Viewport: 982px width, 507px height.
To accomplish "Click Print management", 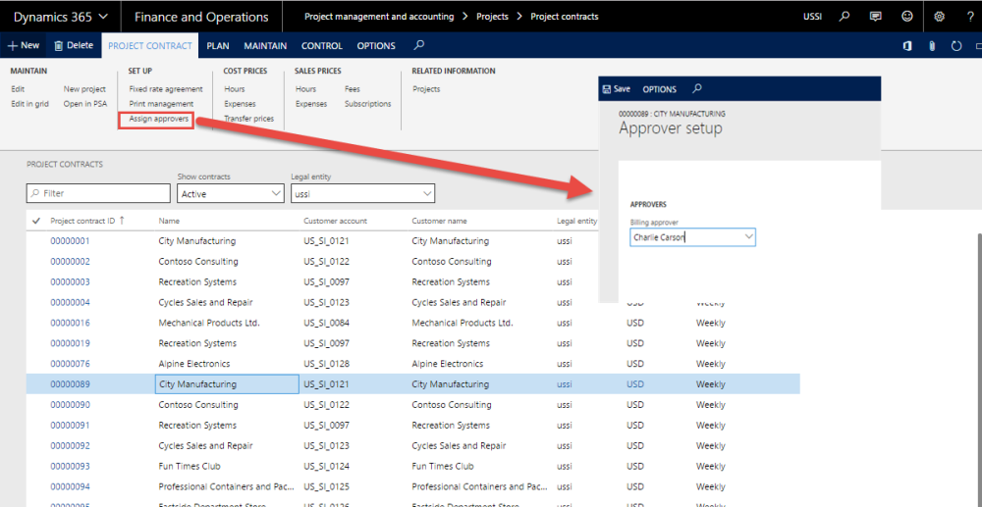I will 161,104.
